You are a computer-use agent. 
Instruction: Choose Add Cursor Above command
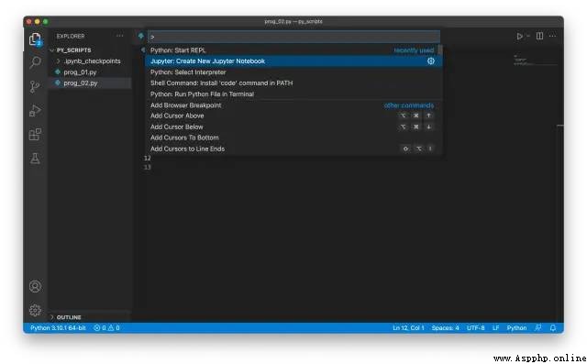(293, 116)
